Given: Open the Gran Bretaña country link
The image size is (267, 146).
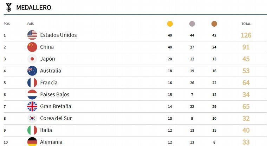Looking at the screenshot, I should [x=56, y=106].
